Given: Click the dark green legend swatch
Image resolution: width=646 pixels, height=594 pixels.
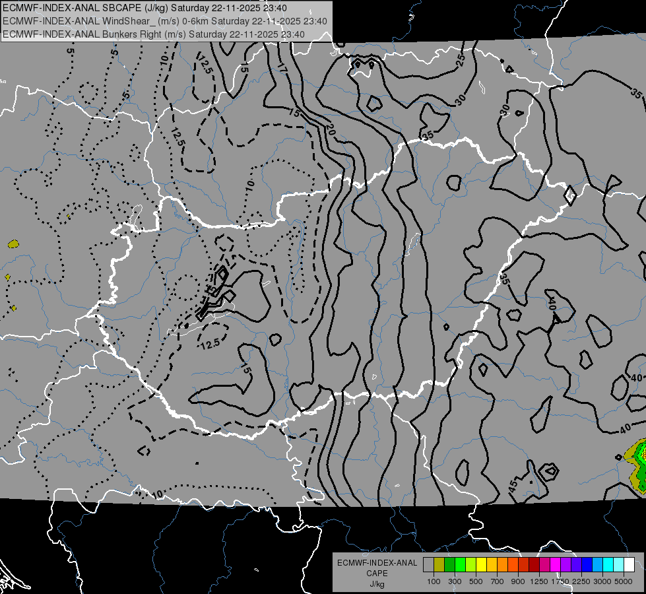Looking at the screenshot, I should pyautogui.click(x=449, y=565).
